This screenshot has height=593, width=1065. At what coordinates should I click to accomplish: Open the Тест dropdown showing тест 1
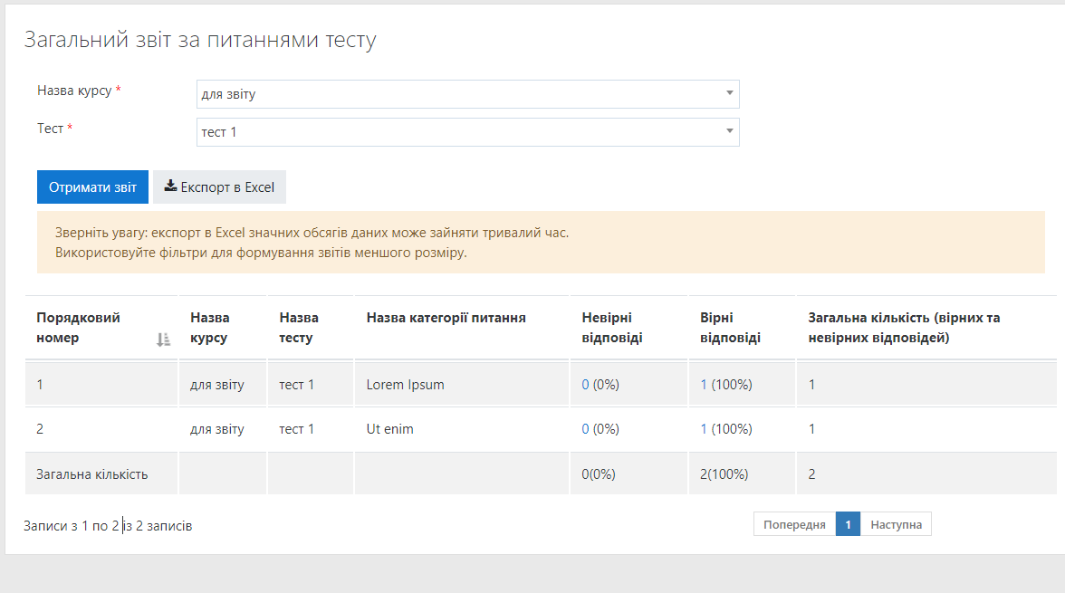(467, 132)
